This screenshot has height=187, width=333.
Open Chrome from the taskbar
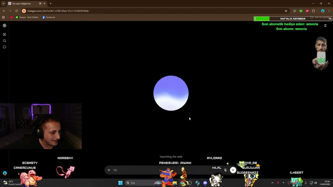point(182,183)
